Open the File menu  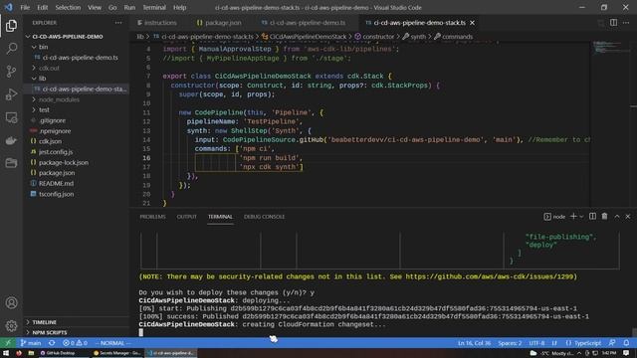25,7
